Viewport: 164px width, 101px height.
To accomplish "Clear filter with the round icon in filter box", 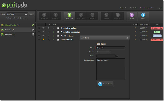I will pos(26,14).
